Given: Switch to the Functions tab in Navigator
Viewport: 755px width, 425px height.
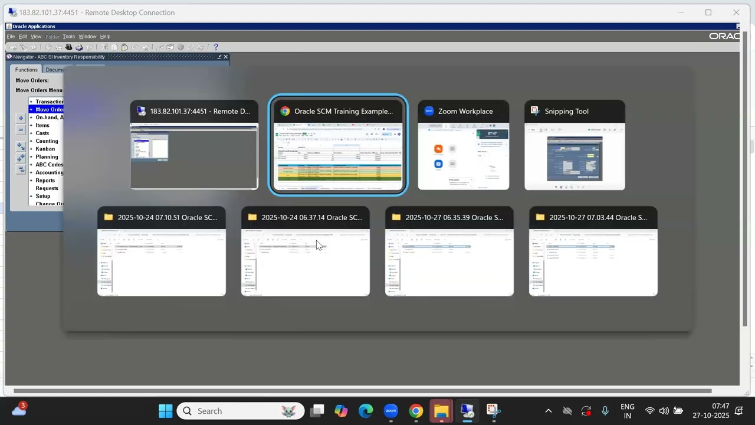Looking at the screenshot, I should [27, 70].
